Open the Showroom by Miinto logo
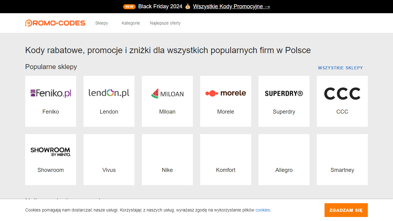Viewport: 393px width, 221px height. click(51, 151)
